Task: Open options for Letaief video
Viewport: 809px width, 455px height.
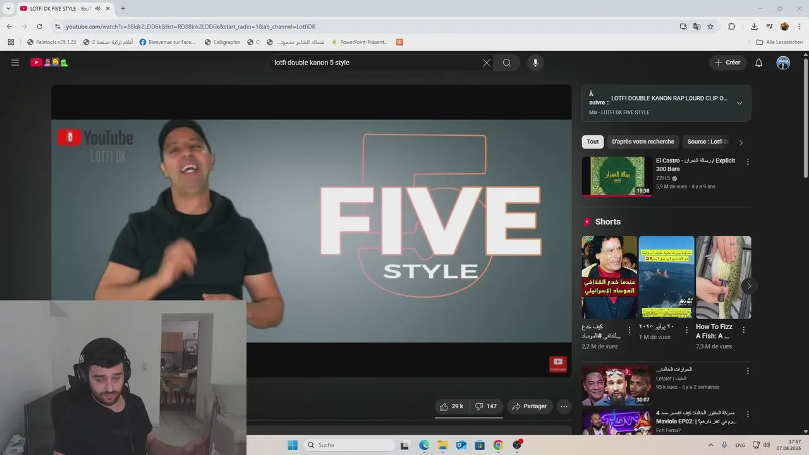Action: click(x=748, y=371)
